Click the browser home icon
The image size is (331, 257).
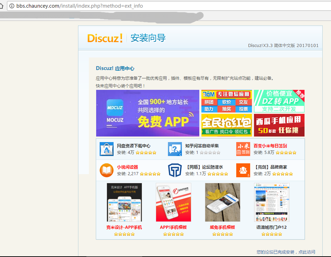pos(1,6)
